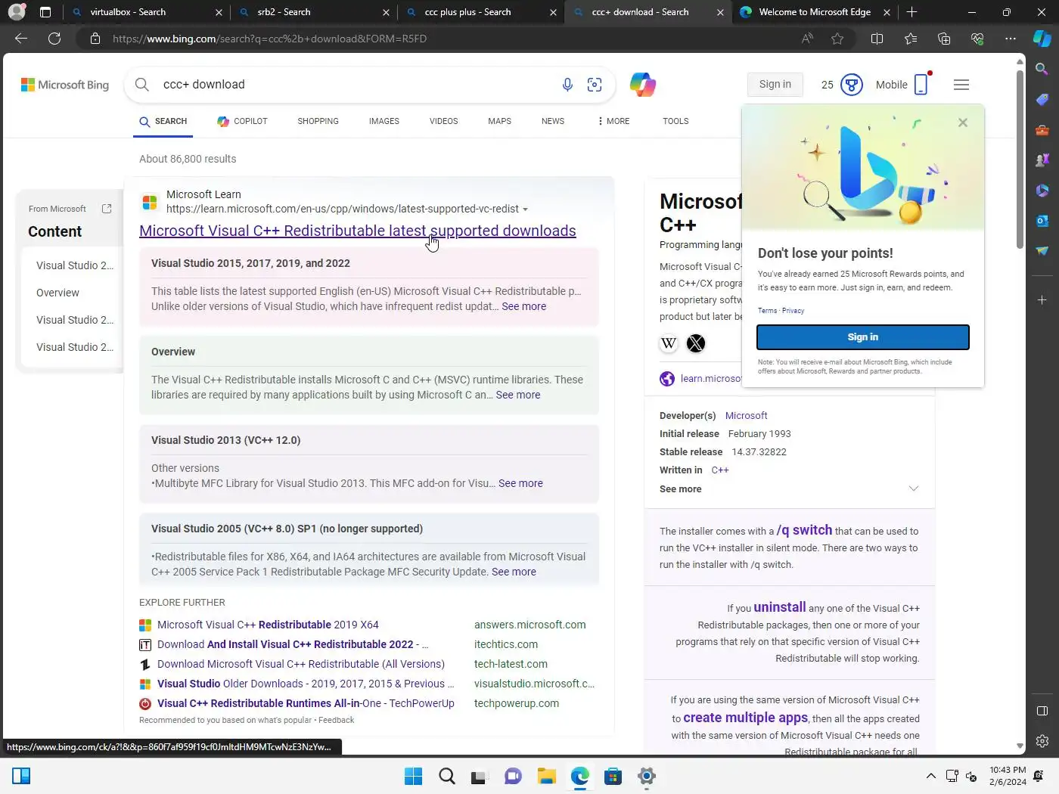
Task: Select the VIDEOS search tab
Action: 444,121
